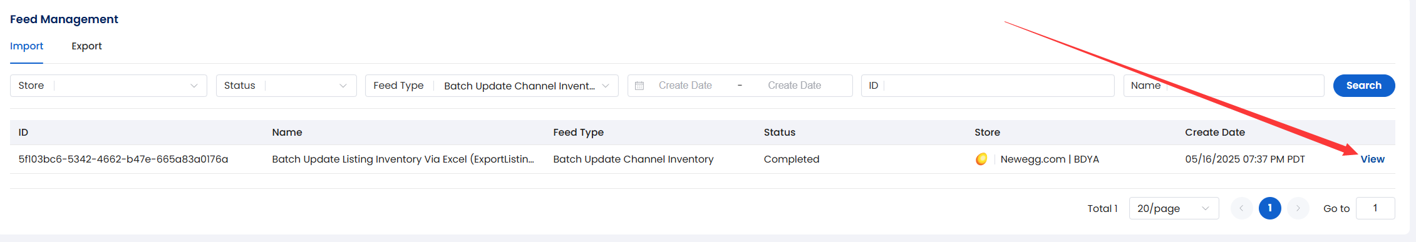
Task: Click 'Newegg.com | BDYA' store cell
Action: pos(1050,159)
